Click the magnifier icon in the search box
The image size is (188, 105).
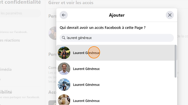pyautogui.click(x=64, y=38)
